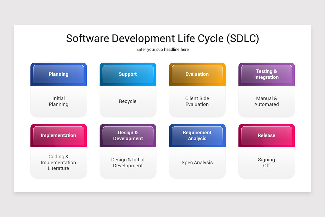325x217 pixels.
Task: Click the Design & Development stage banner
Action: pos(128,135)
